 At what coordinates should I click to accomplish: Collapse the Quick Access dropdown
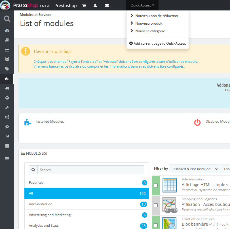(x=142, y=5)
